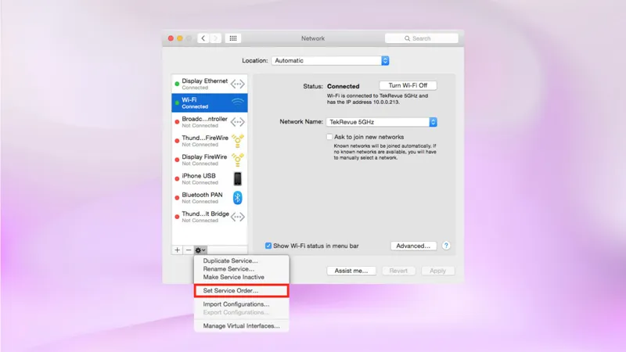Screen dimensions: 626x352
Task: Click the Bluetooth PAN icon
Action: (x=238, y=198)
